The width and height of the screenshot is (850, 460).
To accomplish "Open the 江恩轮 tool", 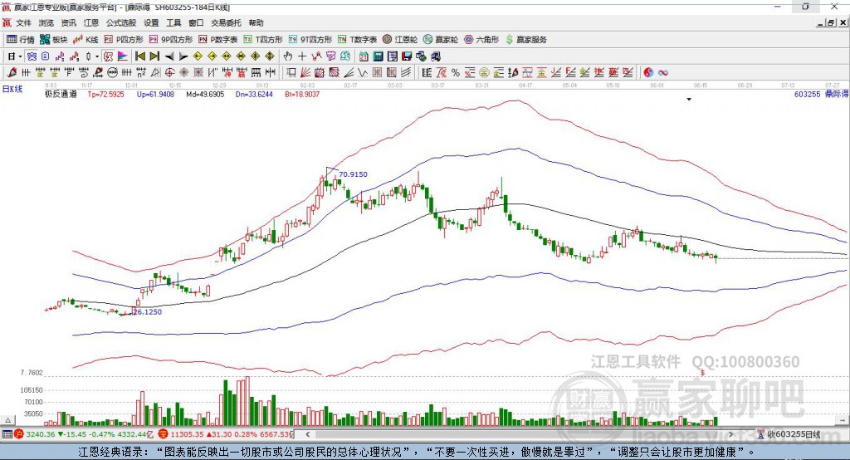I will coord(401,40).
